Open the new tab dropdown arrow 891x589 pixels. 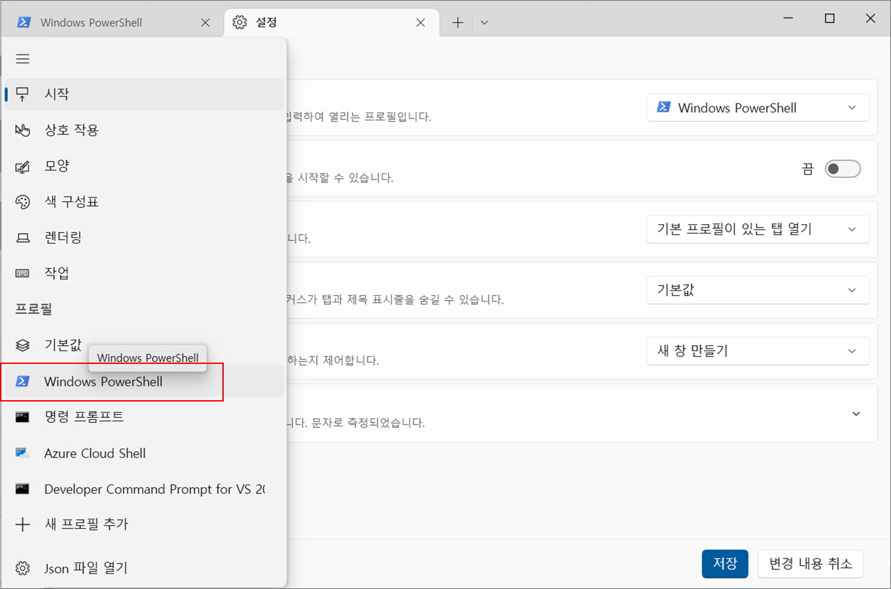pyautogui.click(x=484, y=22)
